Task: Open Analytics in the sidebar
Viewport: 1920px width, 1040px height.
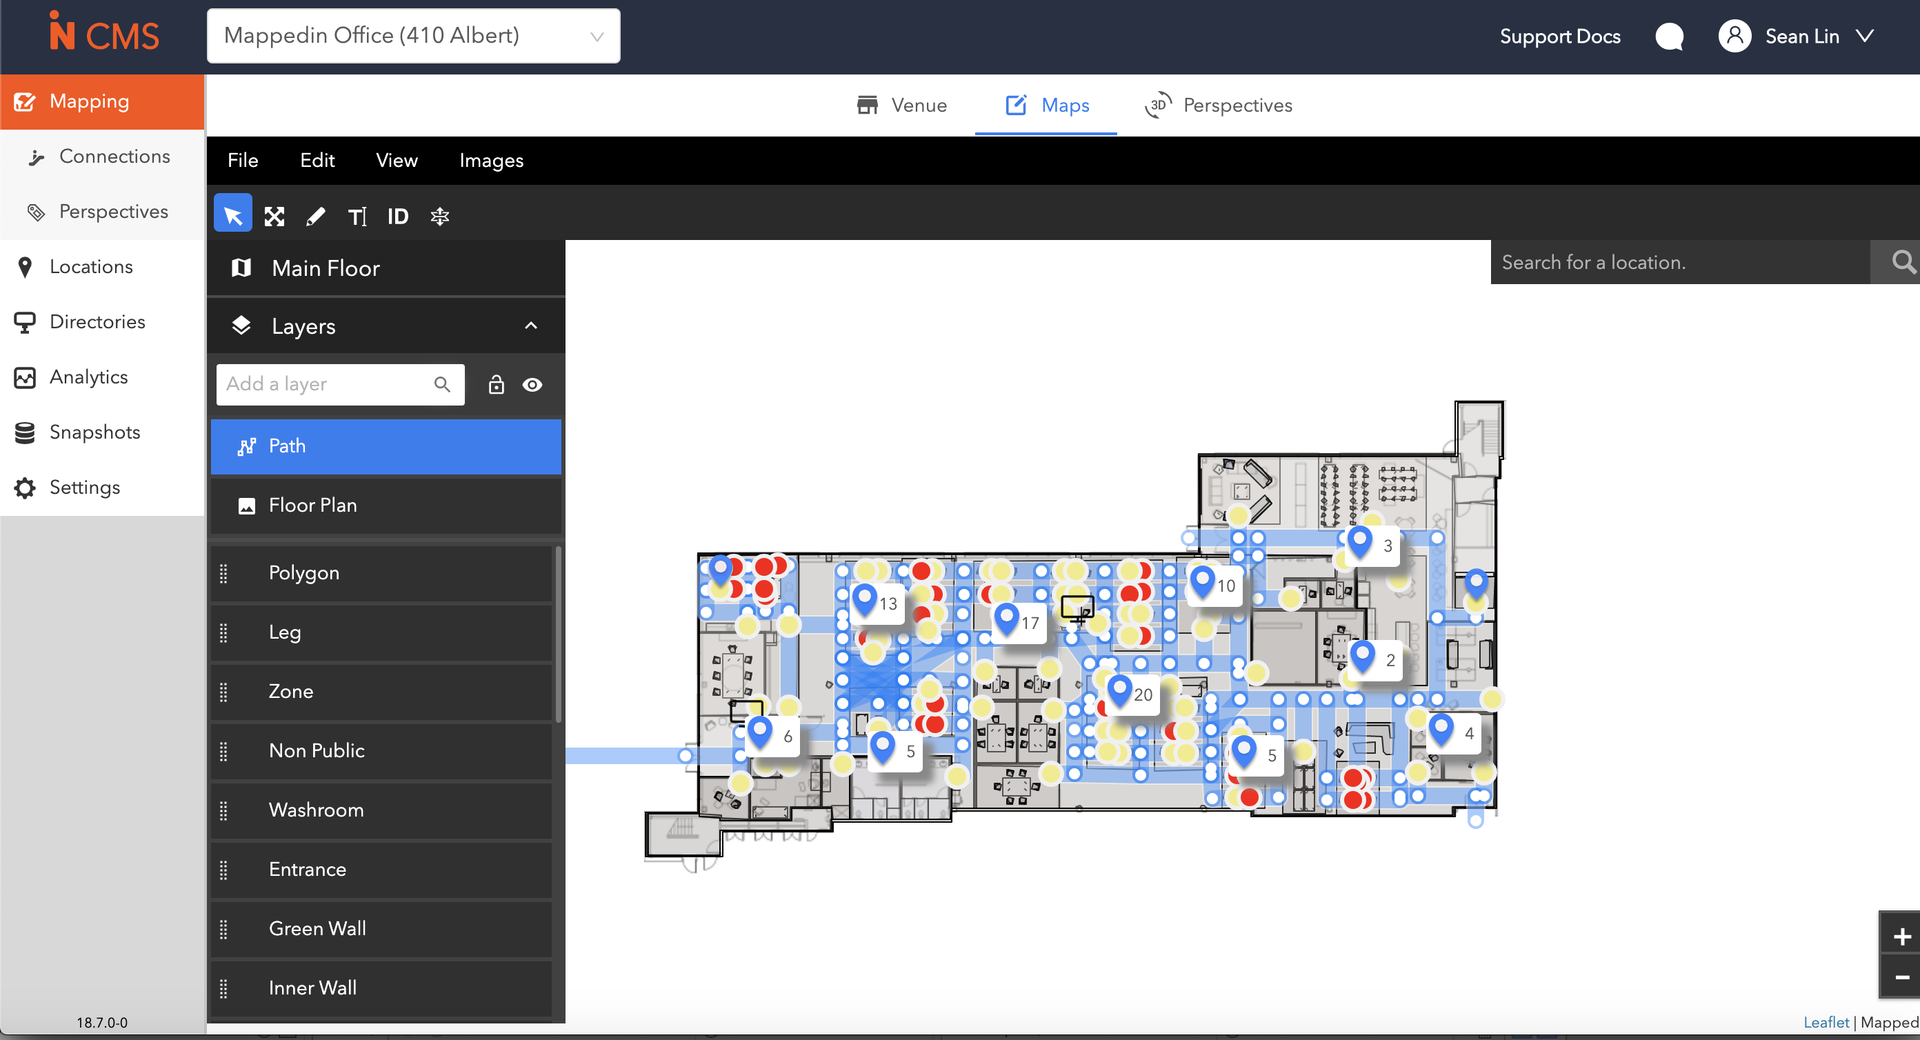Action: pos(102,377)
